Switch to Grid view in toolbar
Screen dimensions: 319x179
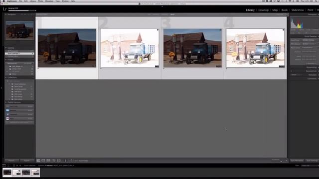point(38,161)
